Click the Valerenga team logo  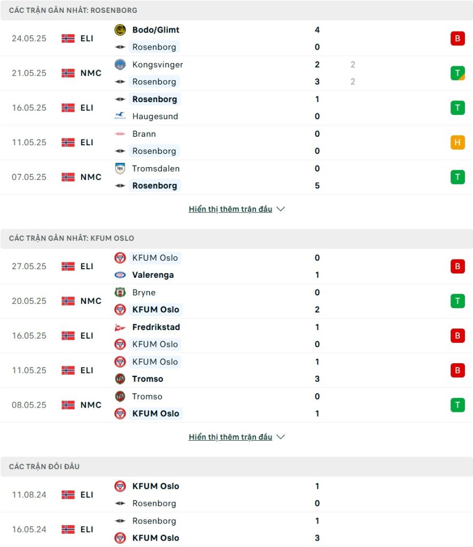(x=120, y=275)
